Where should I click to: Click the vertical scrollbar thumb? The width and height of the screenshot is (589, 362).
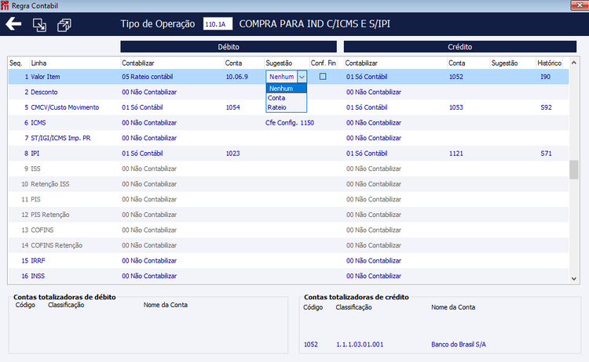click(x=573, y=170)
